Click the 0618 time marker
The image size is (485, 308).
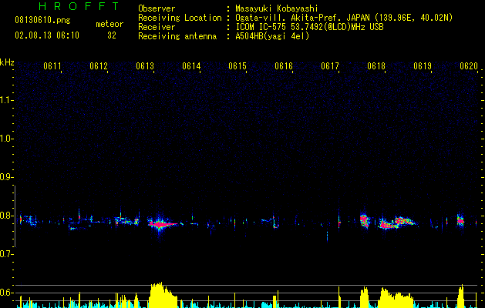tap(376, 66)
